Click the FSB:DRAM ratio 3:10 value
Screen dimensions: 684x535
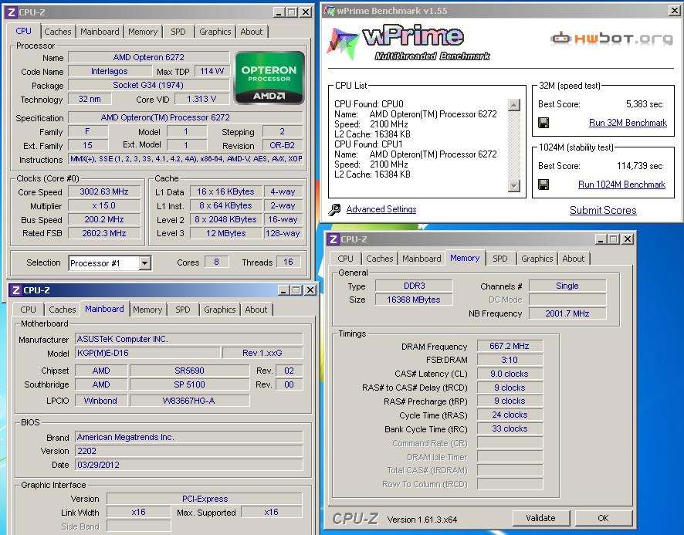[x=510, y=360]
